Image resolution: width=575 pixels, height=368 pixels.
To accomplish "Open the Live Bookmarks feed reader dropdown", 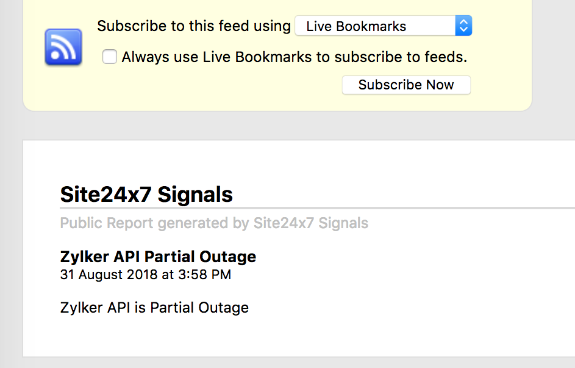I will [383, 26].
